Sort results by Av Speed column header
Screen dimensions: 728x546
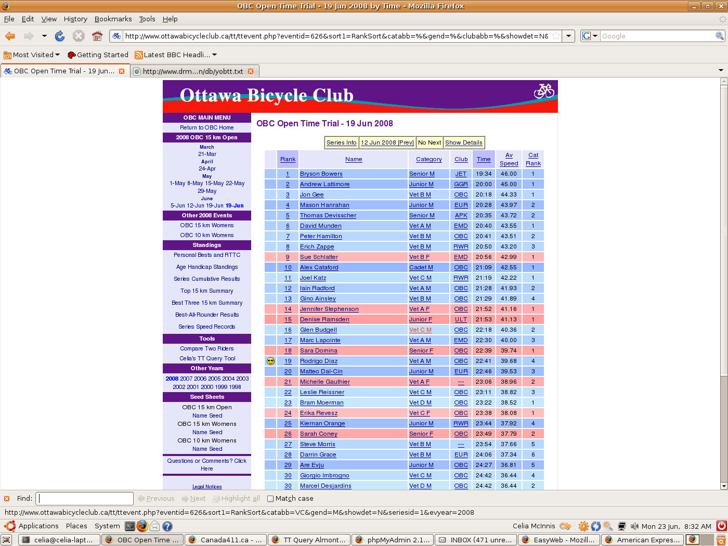pyautogui.click(x=509, y=159)
